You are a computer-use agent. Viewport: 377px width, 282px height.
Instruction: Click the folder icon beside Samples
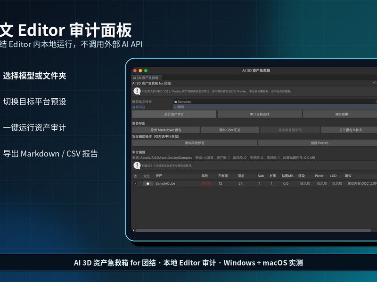tap(176, 102)
